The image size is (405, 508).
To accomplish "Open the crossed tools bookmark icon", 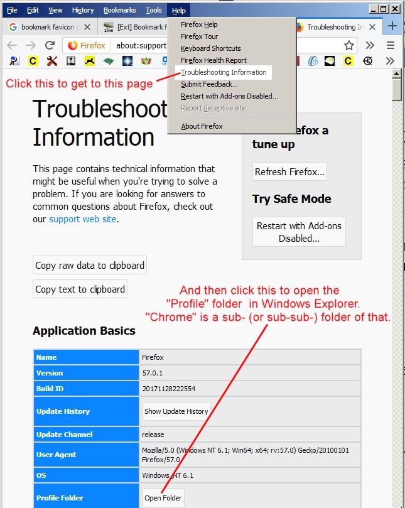I will pos(52,61).
